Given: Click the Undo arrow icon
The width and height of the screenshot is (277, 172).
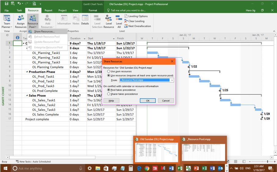Looking at the screenshot, I should [19, 4].
